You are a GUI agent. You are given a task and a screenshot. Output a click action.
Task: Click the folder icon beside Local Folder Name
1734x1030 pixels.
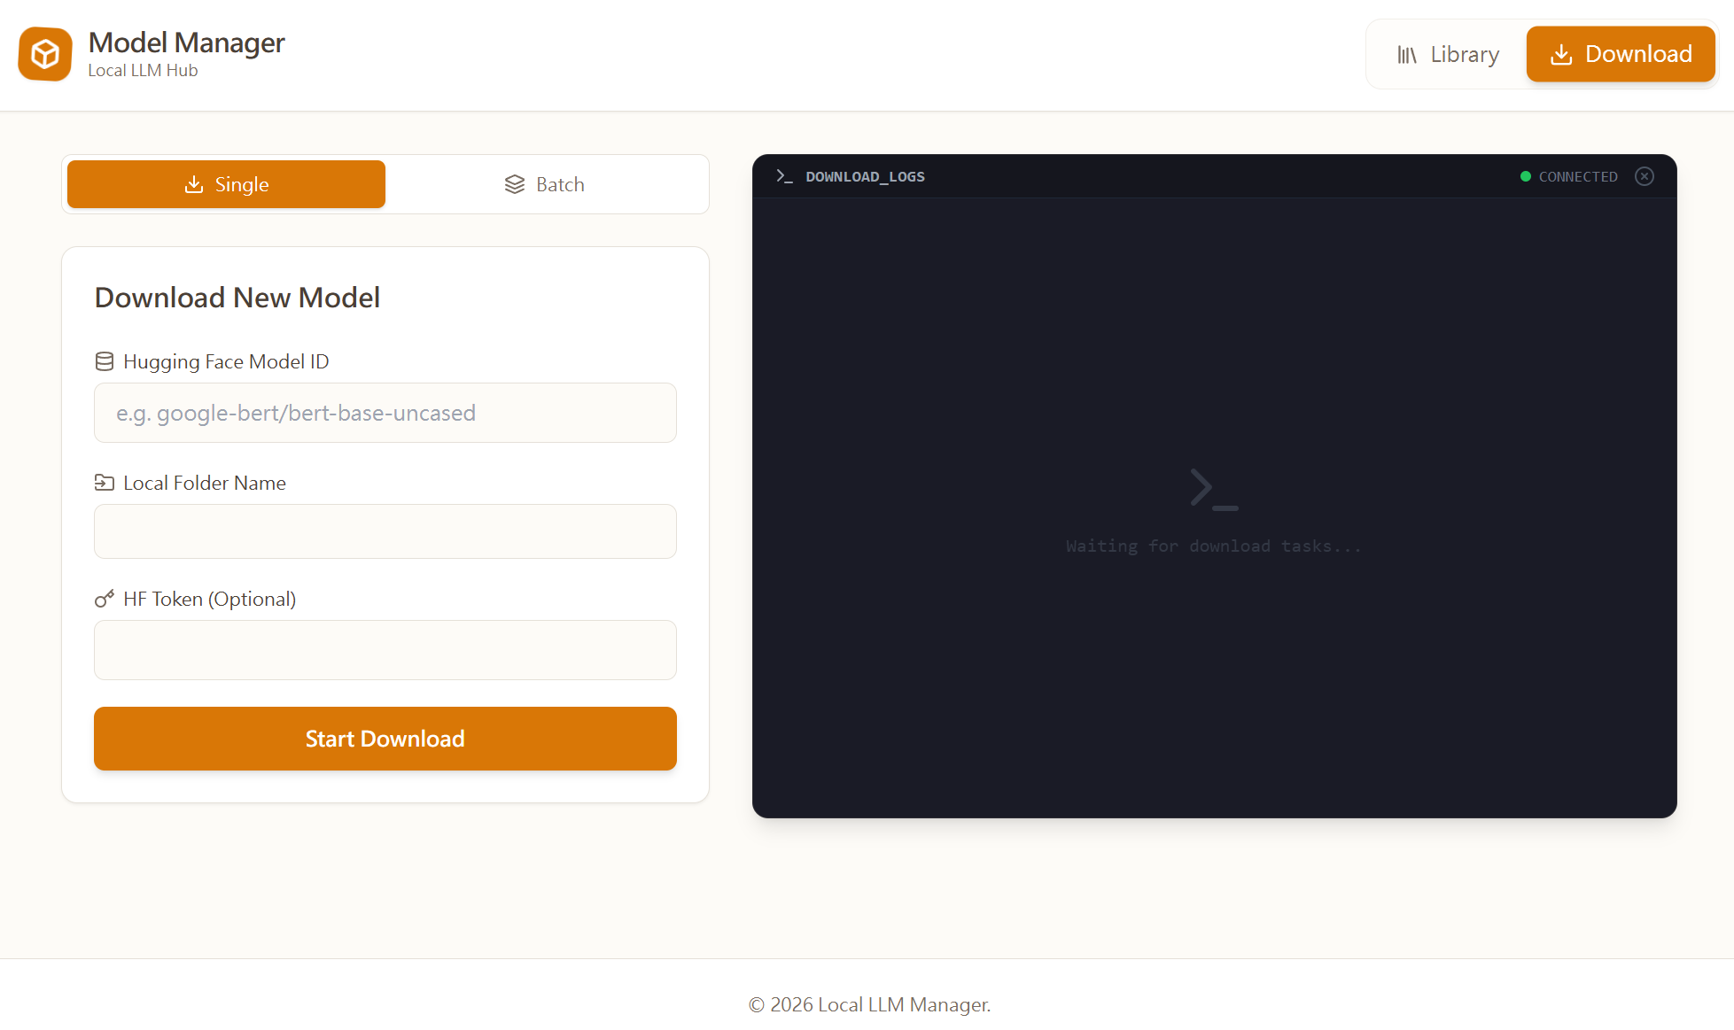tap(105, 483)
